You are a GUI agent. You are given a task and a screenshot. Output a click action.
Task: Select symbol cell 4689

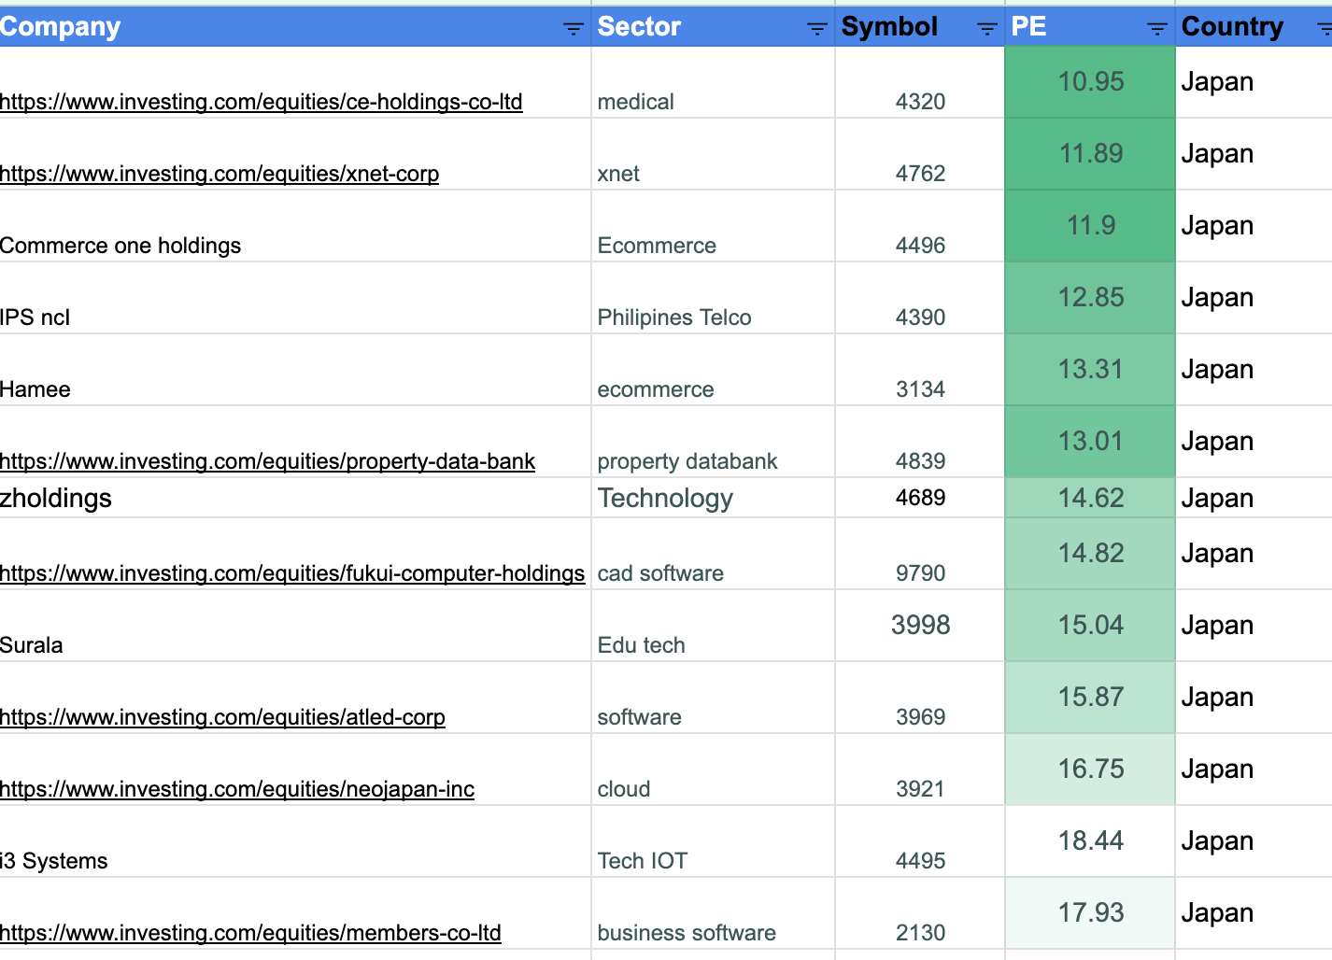pos(920,498)
